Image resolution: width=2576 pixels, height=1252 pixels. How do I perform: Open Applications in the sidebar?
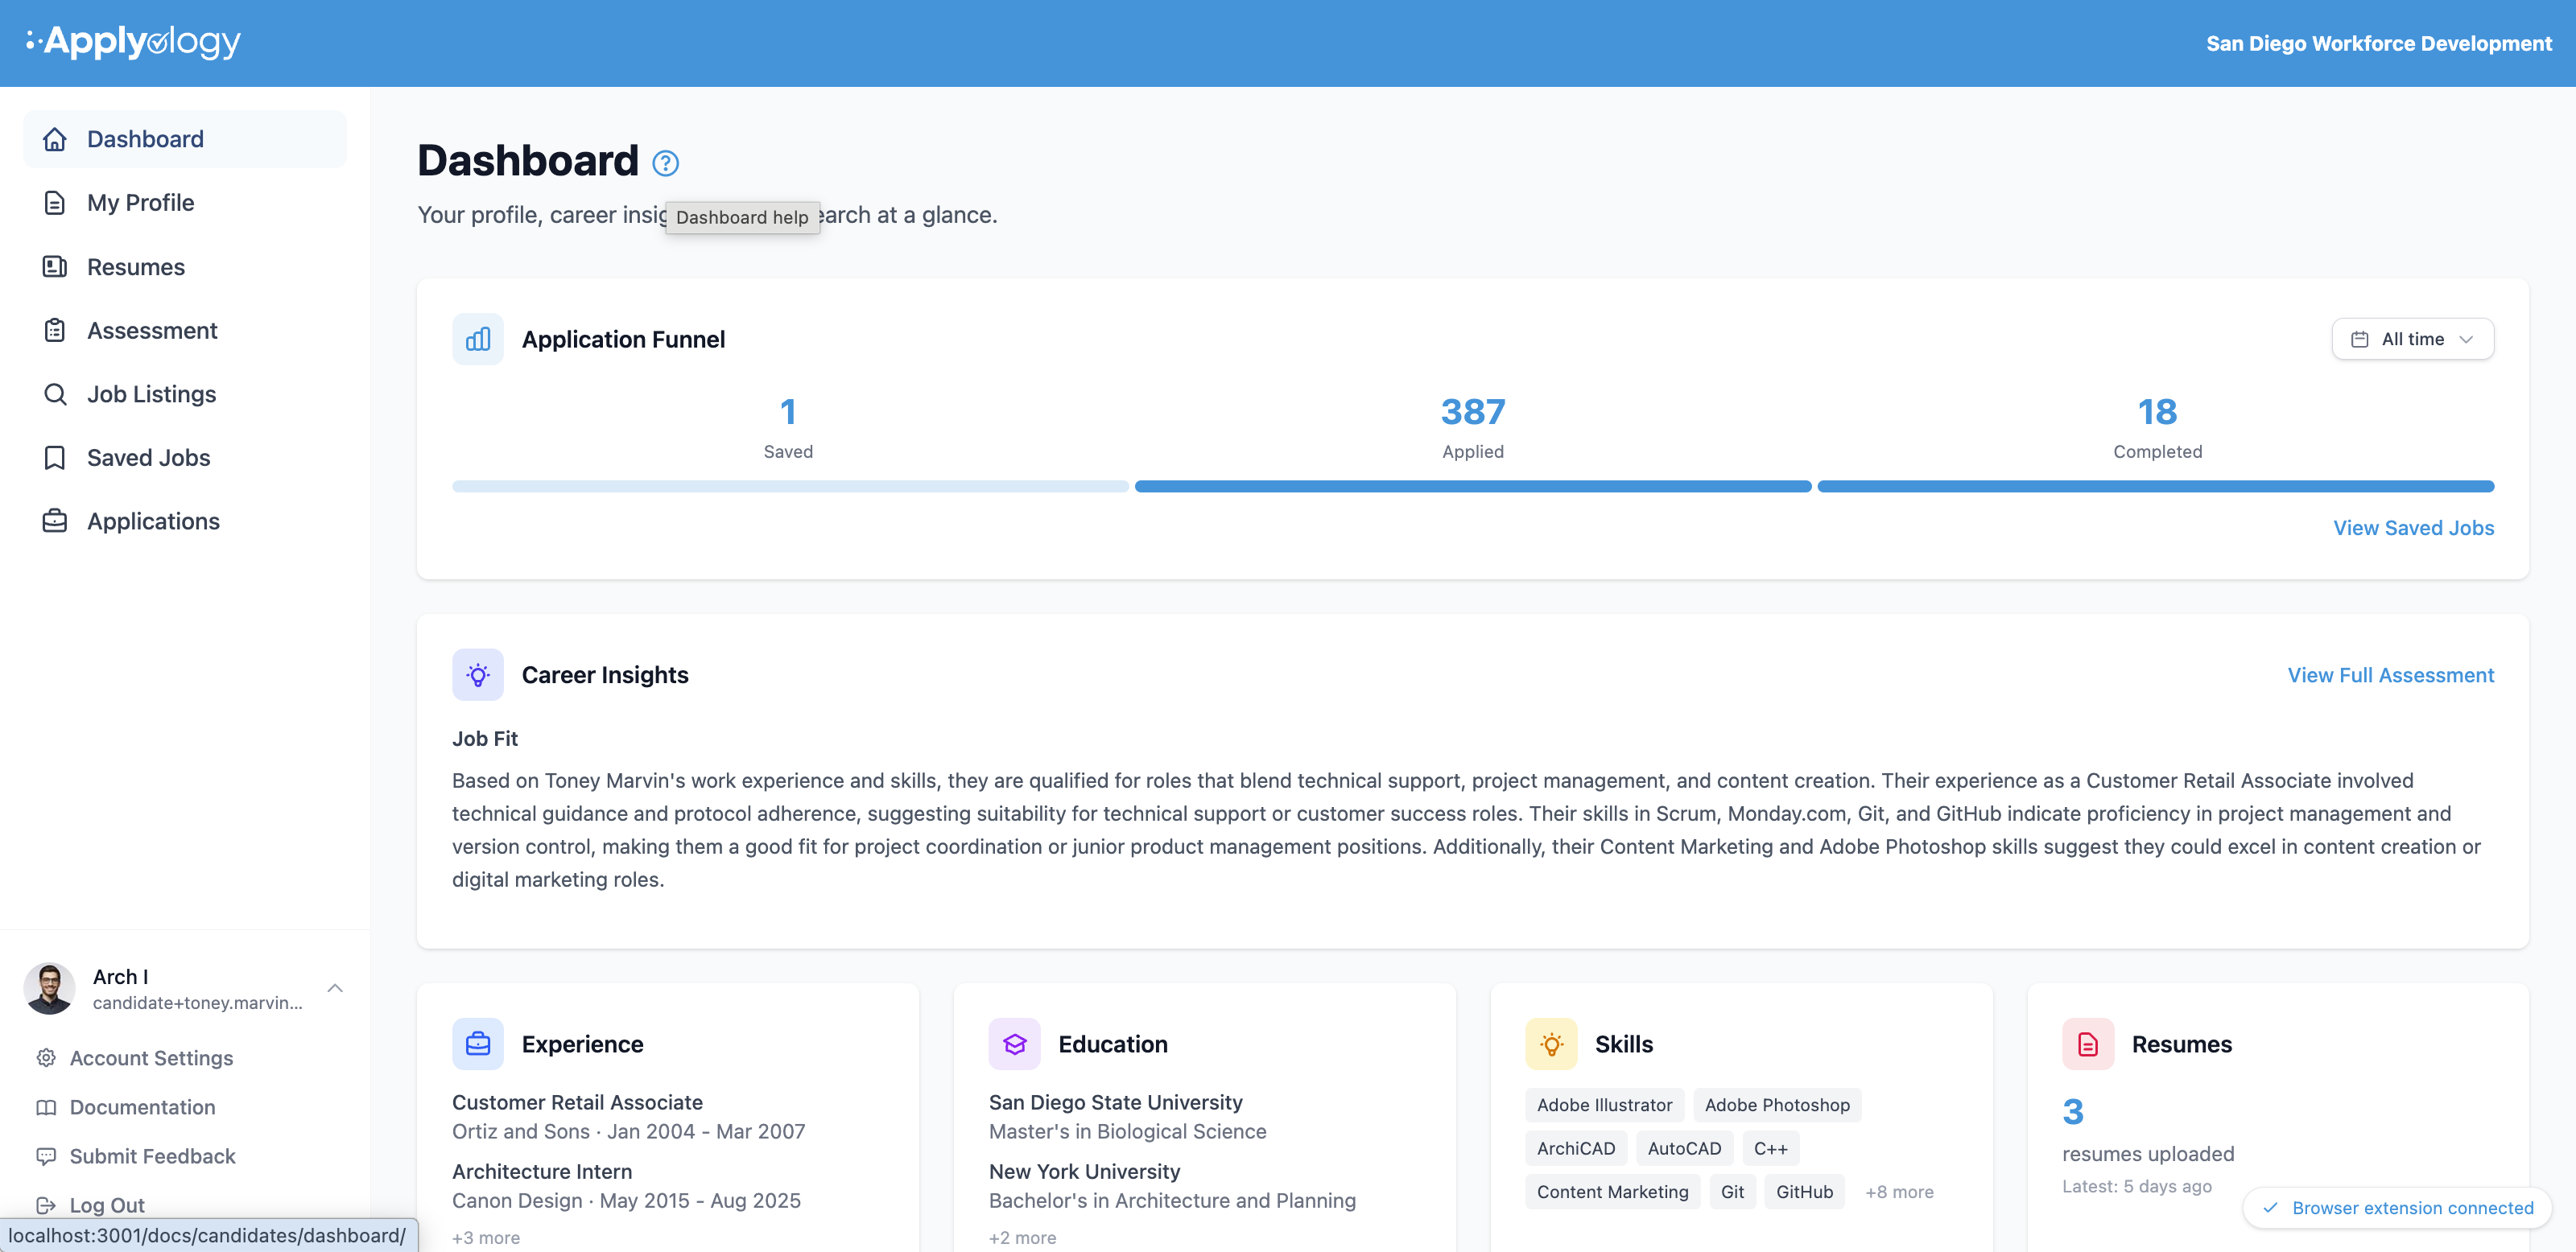click(185, 521)
